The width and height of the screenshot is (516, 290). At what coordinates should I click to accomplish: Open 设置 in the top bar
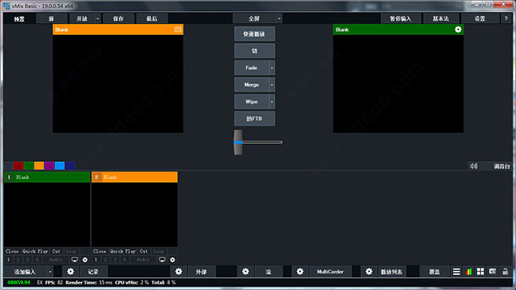point(479,19)
